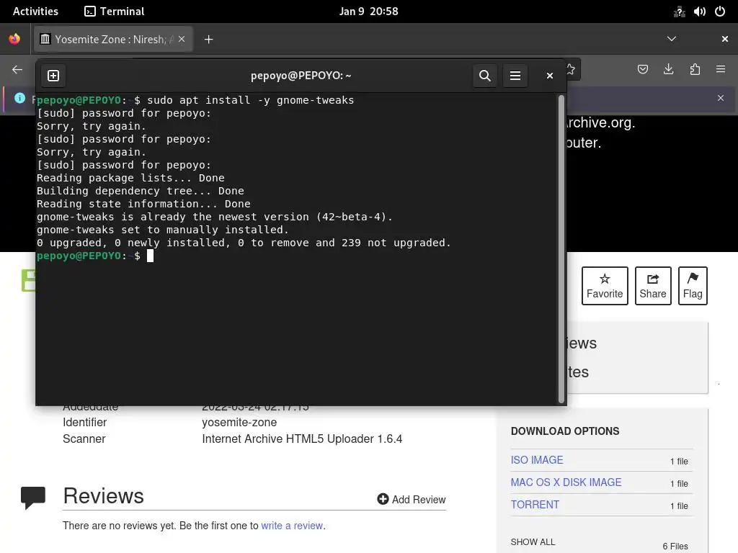Click the network status icon

tap(679, 12)
